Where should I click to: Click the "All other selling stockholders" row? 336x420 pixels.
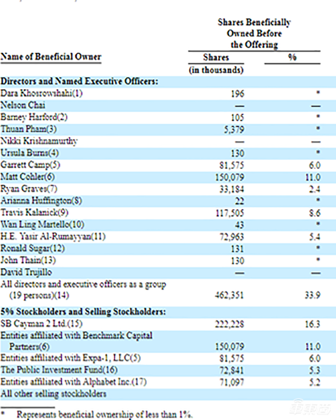coord(53,394)
